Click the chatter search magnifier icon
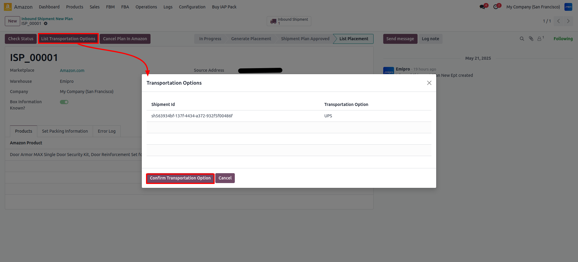The width and height of the screenshot is (578, 262). click(x=522, y=39)
